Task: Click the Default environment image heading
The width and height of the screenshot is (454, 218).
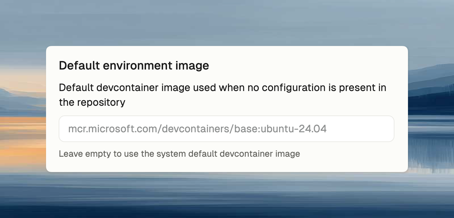Action: click(x=134, y=65)
